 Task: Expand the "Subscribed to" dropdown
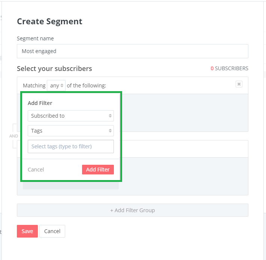tap(71, 116)
